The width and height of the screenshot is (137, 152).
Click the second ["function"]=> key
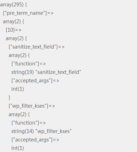pos(29,123)
